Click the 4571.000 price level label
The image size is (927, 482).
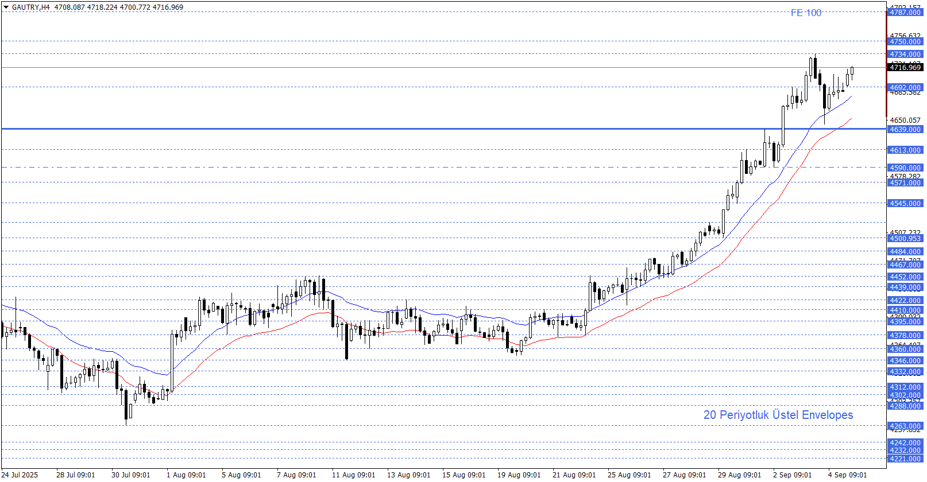click(x=905, y=183)
